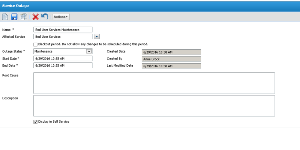Uncheck Display in Self Service
This screenshot has height=150, width=300.
click(36, 122)
